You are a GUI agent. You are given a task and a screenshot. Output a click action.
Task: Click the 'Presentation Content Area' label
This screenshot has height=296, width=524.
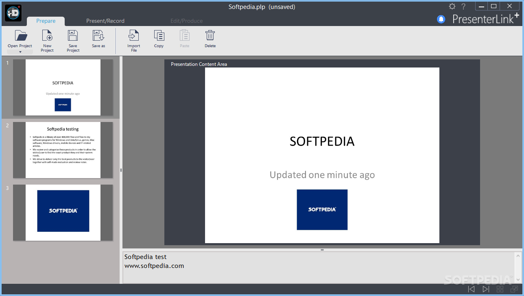pyautogui.click(x=199, y=64)
